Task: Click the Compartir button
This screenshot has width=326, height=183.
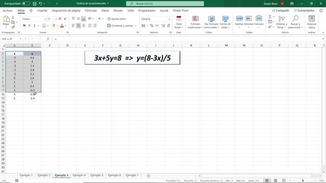Action: click(281, 11)
